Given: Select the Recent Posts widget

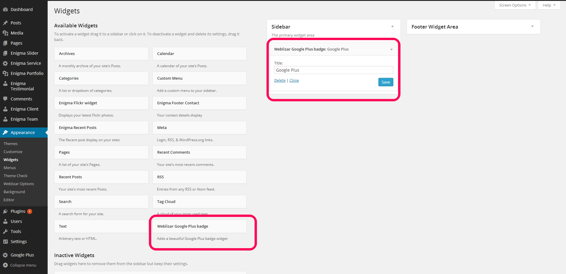Looking at the screenshot, I should tap(101, 177).
